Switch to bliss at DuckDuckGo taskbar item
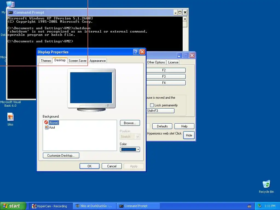280x210 pixels. (94, 206)
